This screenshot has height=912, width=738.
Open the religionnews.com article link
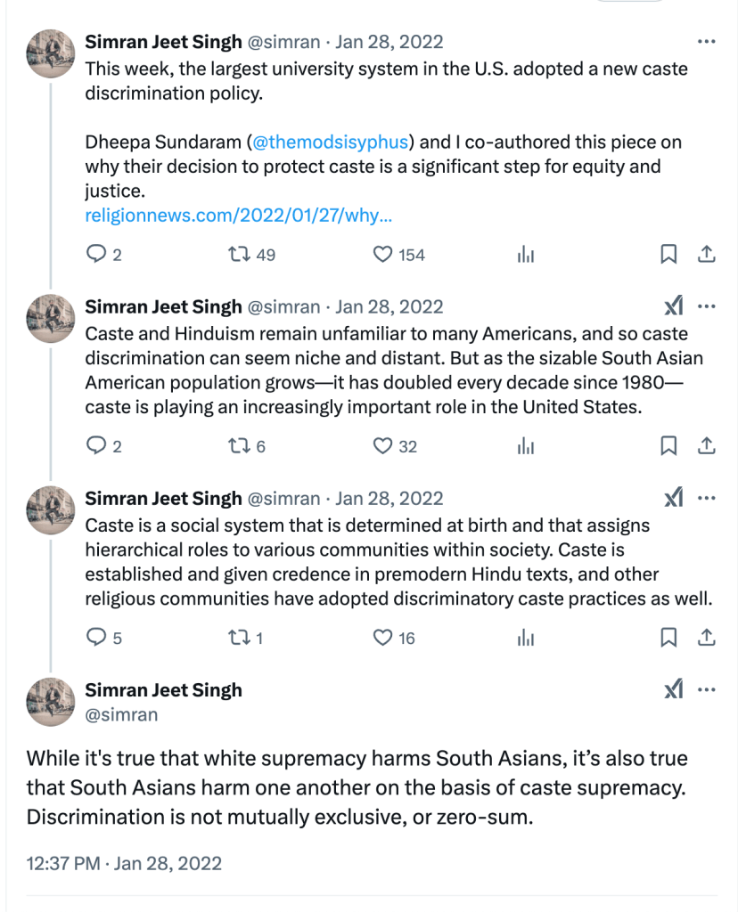[238, 216]
